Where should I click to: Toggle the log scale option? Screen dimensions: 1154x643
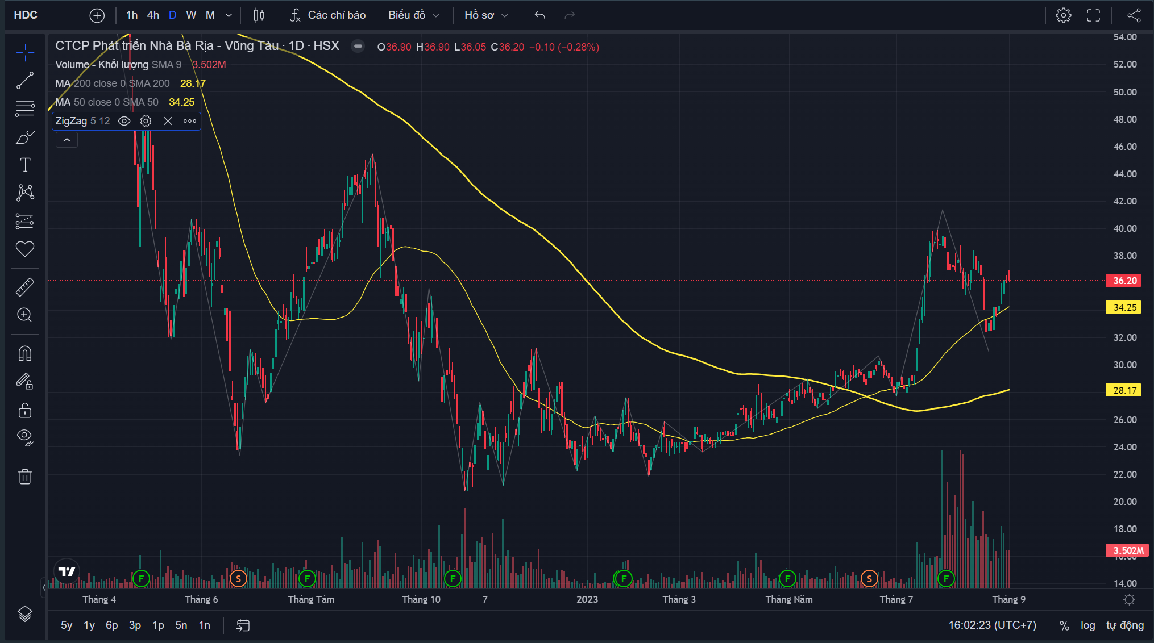1087,625
